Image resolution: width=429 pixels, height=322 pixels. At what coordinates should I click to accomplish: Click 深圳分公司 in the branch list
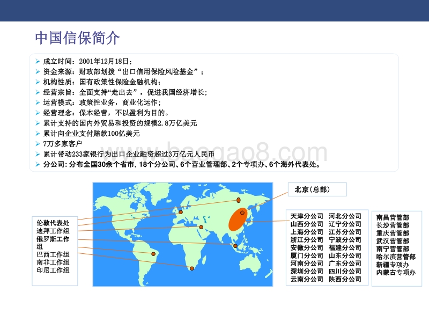coord(307,272)
